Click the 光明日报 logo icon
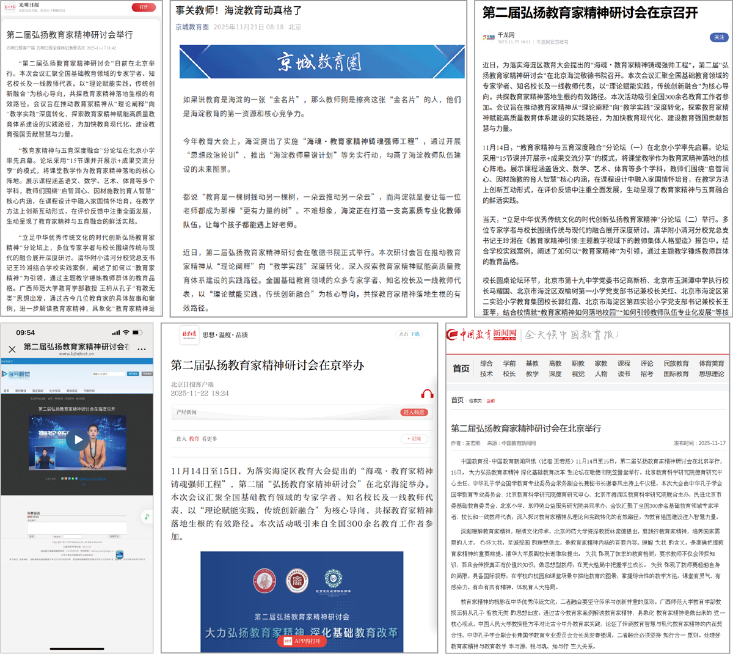 click(9, 6)
